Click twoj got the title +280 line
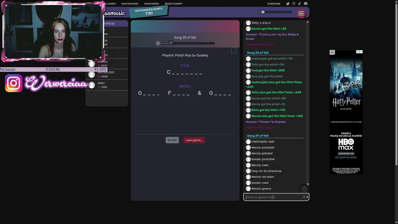This screenshot has width=398, height=224. pos(268,70)
